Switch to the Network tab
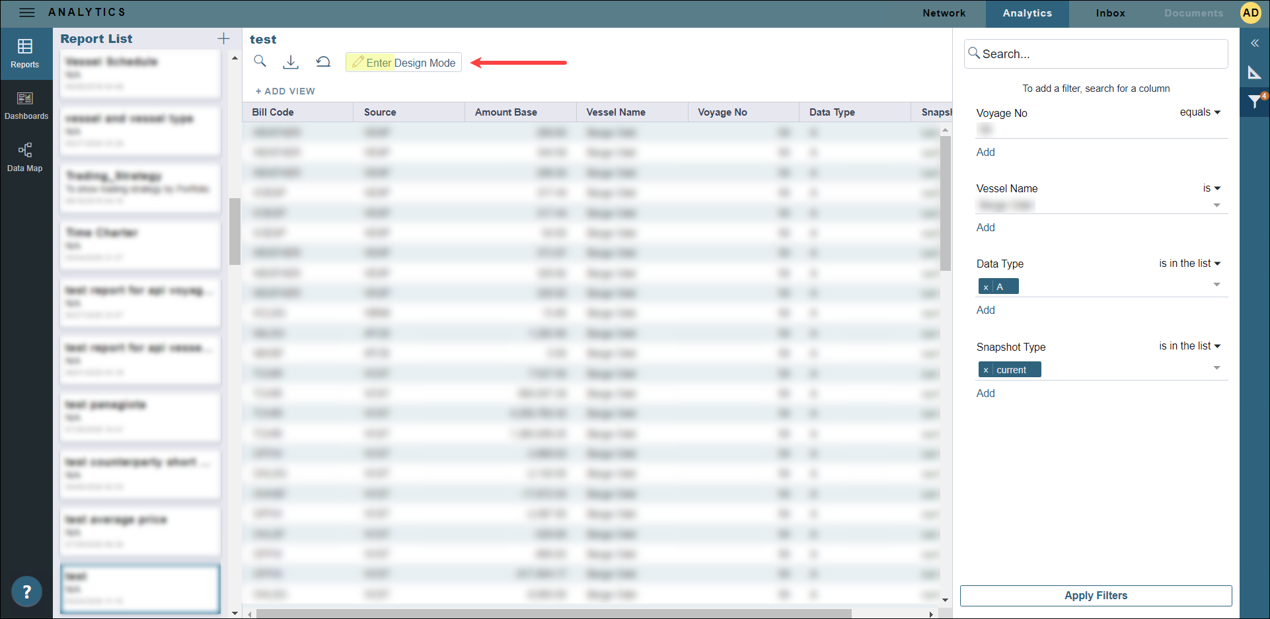The height and width of the screenshot is (619, 1270). click(x=944, y=13)
